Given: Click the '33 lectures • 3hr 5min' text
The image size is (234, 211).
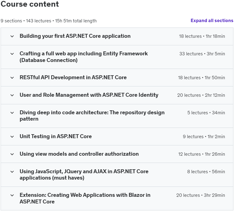Looking at the screenshot, I should (x=202, y=54).
